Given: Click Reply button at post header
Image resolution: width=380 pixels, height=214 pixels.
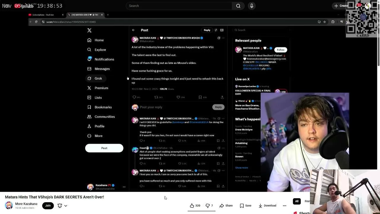Looking at the screenshot, I should pyautogui.click(x=207, y=30).
